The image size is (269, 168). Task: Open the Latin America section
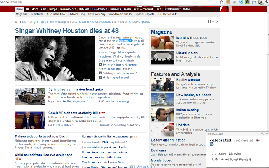tap(68, 9)
